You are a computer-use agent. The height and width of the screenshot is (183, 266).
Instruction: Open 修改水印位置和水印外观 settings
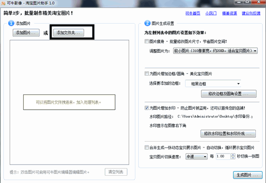pyautogui.click(x=228, y=134)
